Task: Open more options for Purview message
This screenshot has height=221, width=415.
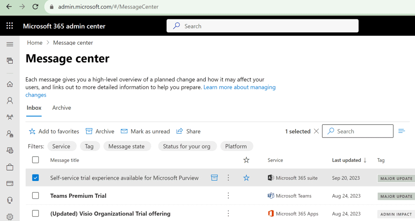Action: [228, 178]
